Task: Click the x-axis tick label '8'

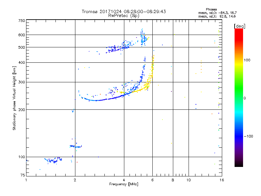Action: pos(173,180)
